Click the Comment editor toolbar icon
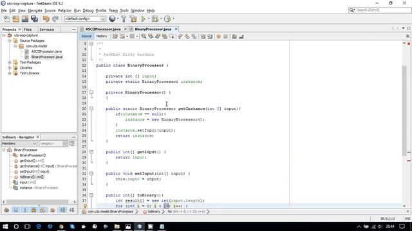The width and height of the screenshot is (412, 231). coord(234,37)
